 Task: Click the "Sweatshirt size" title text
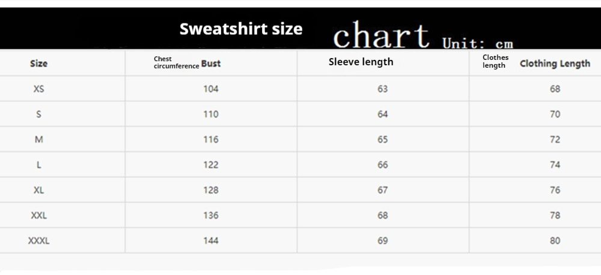(x=241, y=29)
